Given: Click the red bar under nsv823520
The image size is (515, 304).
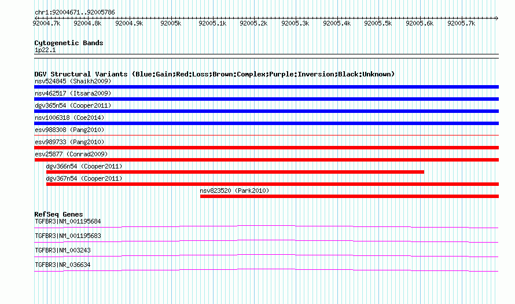Looking at the screenshot, I should pos(350,196).
